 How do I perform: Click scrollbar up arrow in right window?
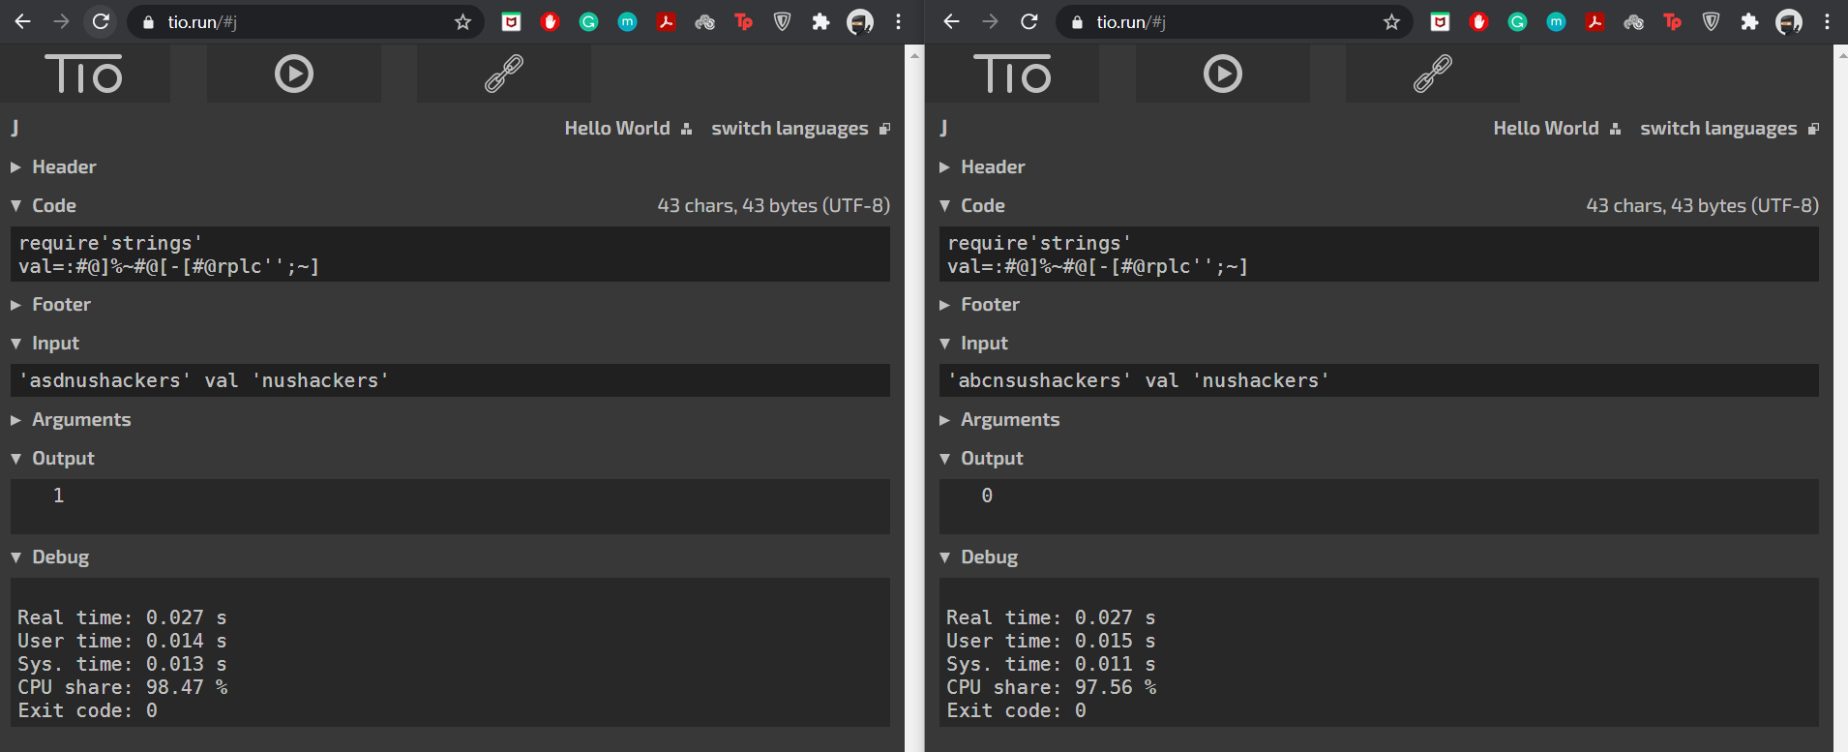(1840, 55)
